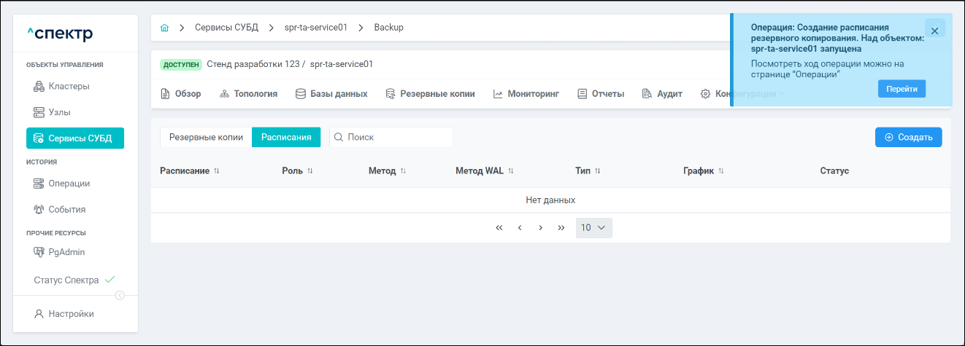This screenshot has width=965, height=346.
Task: Select the Расписания toggle view
Action: 286,137
